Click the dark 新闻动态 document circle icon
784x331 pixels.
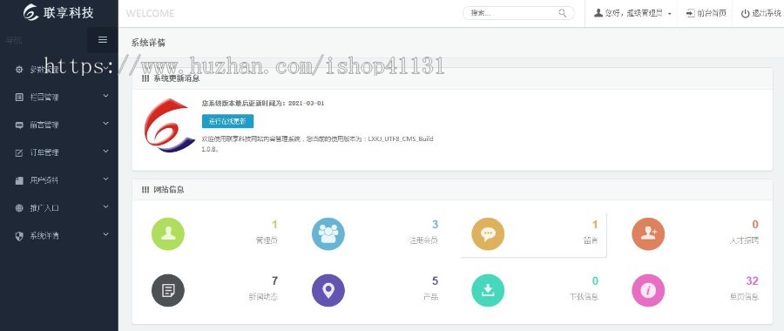point(168,291)
